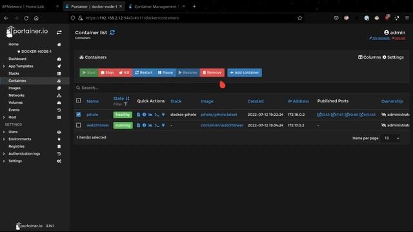Image resolution: width=413 pixels, height=232 pixels.
Task: Click the pihole IP address 172.18.0.2
Action: [296, 115]
